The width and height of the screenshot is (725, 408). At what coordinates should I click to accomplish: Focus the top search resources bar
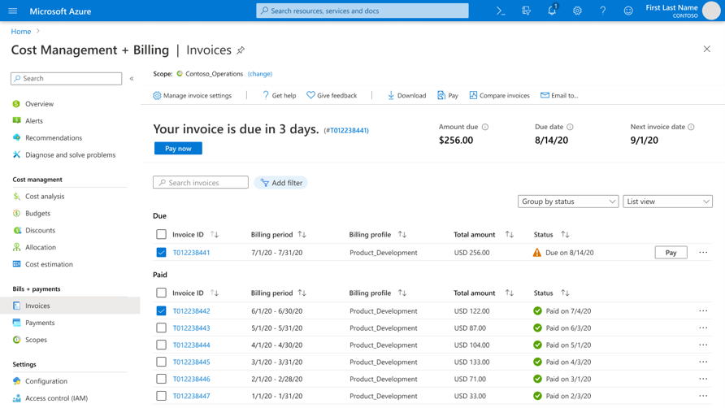point(362,11)
